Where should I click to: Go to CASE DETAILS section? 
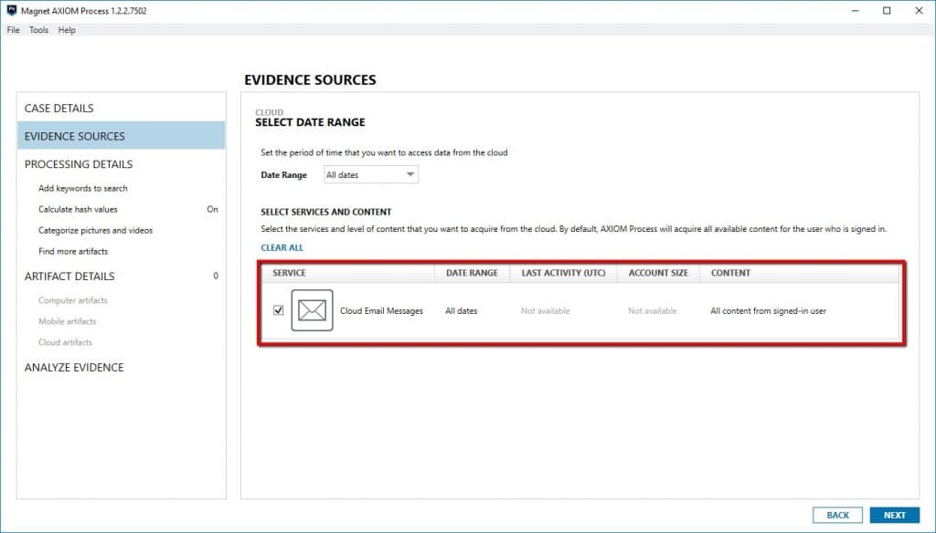tap(59, 108)
